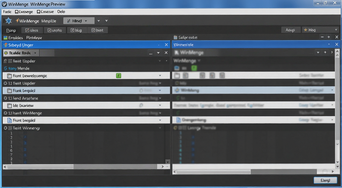The height and width of the screenshot is (188, 342).
Task: Select the Rinhleyx tab label
Action: pyautogui.click(x=34, y=38)
